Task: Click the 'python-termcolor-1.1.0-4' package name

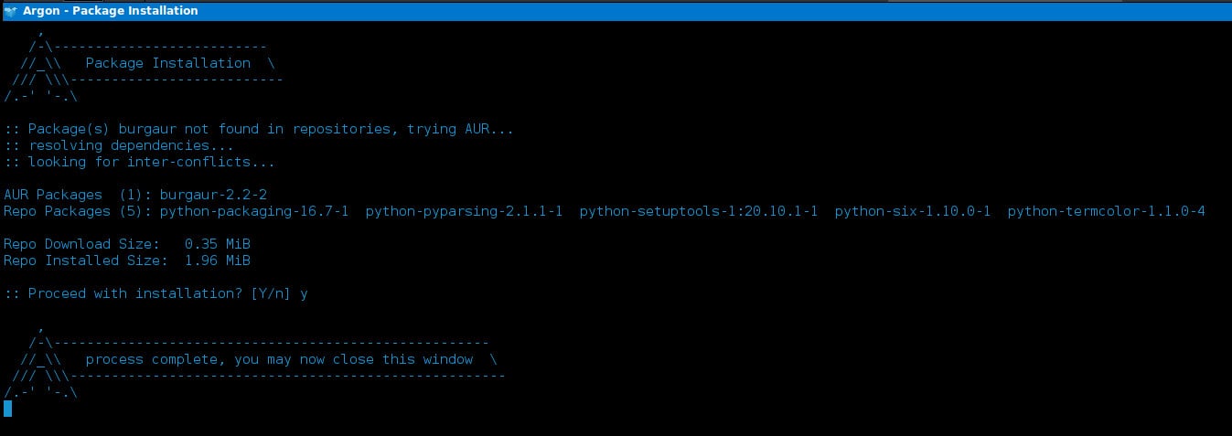Action: (x=1106, y=211)
